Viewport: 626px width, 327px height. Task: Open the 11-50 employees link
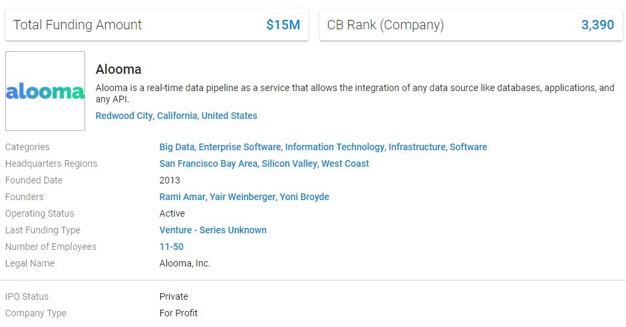tap(171, 247)
